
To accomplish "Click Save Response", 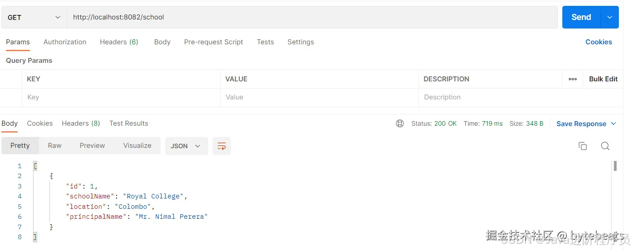I will (581, 124).
